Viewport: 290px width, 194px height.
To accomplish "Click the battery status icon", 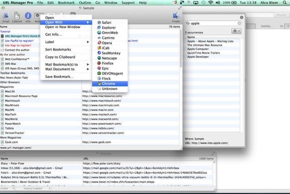I will (x=234, y=2).
